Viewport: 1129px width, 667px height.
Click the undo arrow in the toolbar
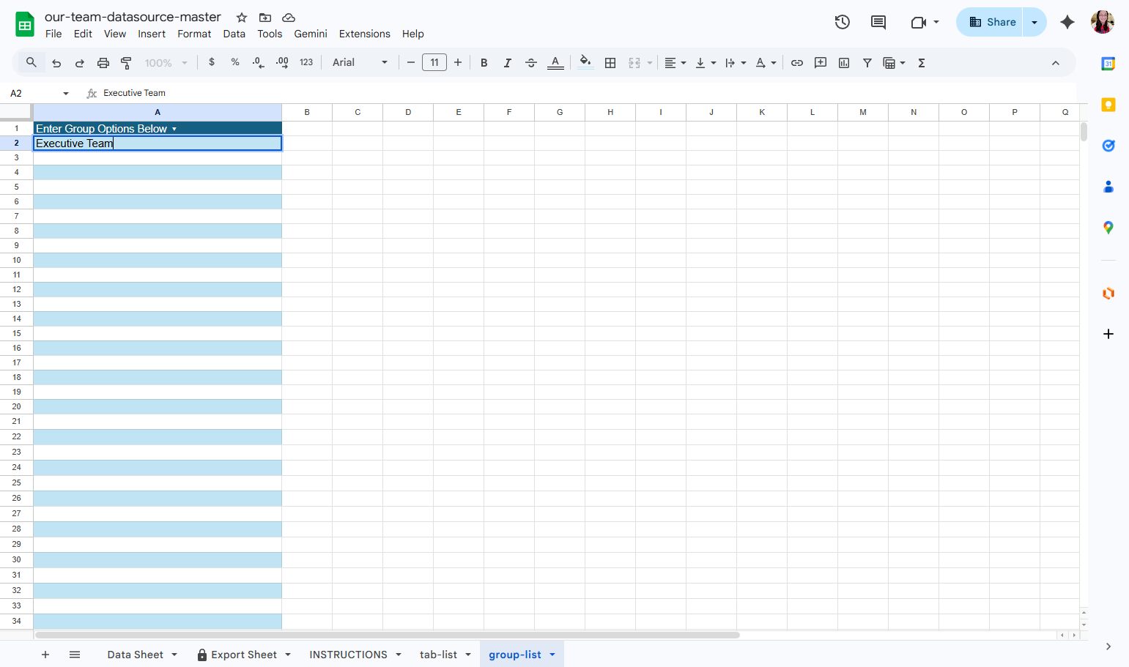pos(56,63)
